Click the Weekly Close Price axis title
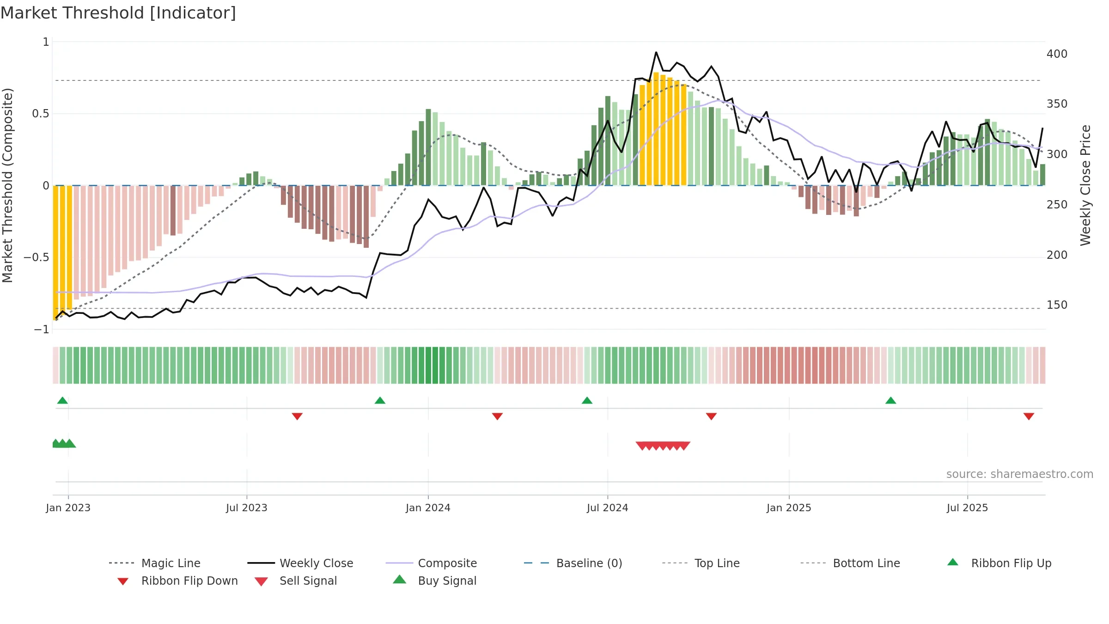The image size is (1109, 624). (x=1085, y=185)
